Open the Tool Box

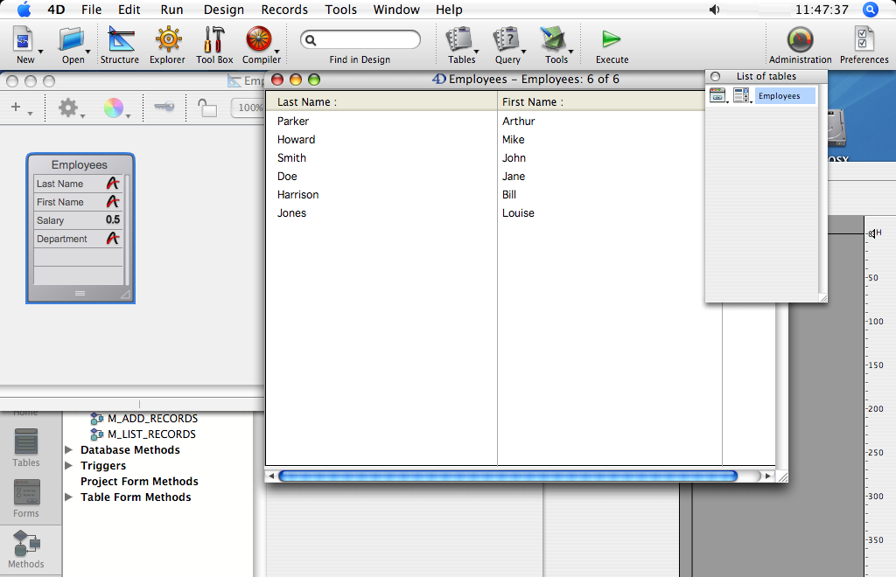click(214, 44)
